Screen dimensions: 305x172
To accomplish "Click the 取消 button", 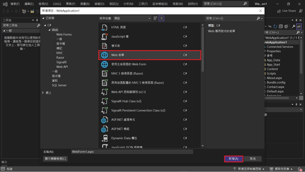I will pyautogui.click(x=253, y=159).
